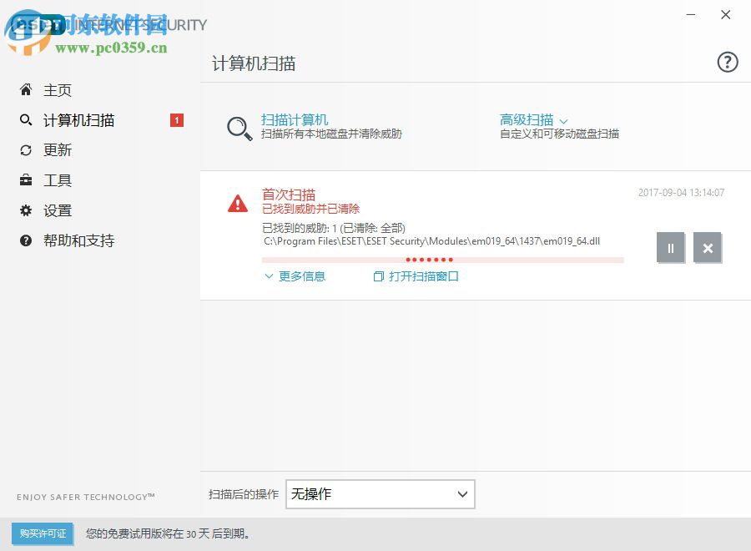This screenshot has height=551, width=751.
Task: Stop the scan with the X button
Action: 708,248
